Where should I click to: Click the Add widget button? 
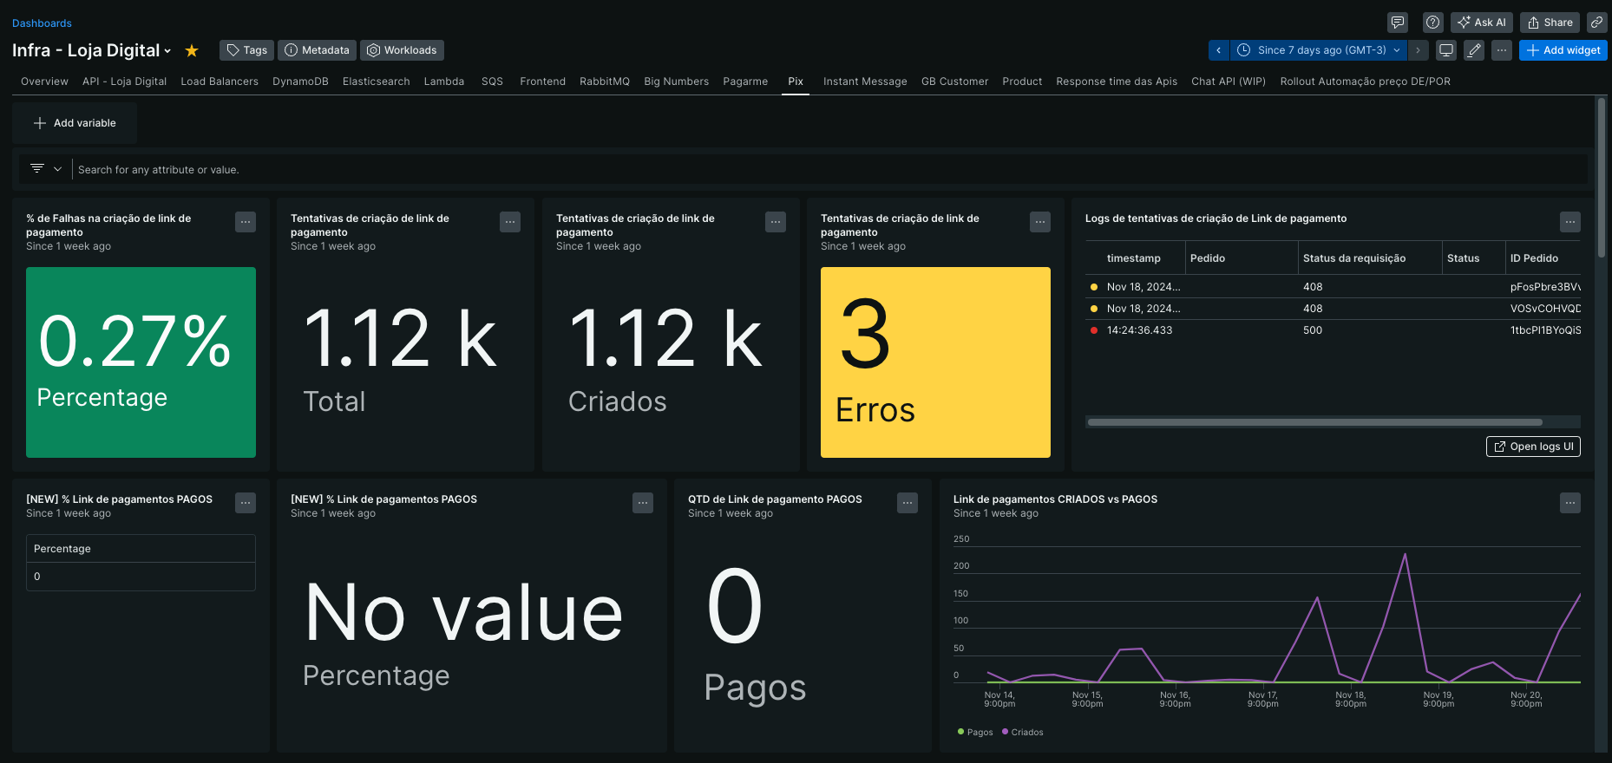[1563, 50]
